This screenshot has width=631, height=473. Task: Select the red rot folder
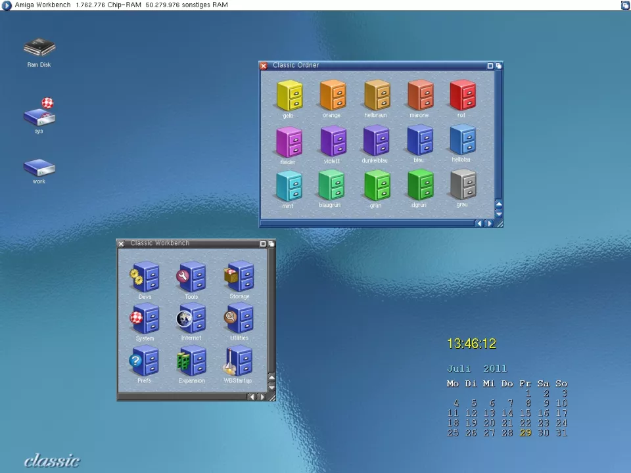tap(462, 96)
